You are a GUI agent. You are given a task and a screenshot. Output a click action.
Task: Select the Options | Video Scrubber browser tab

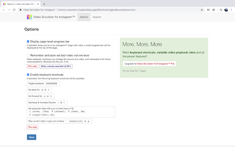21,4
